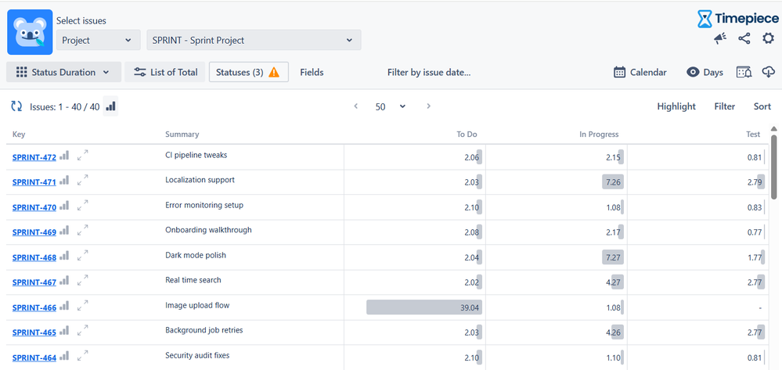
Task: Show chart for SPRINT-472
Action: coord(64,156)
